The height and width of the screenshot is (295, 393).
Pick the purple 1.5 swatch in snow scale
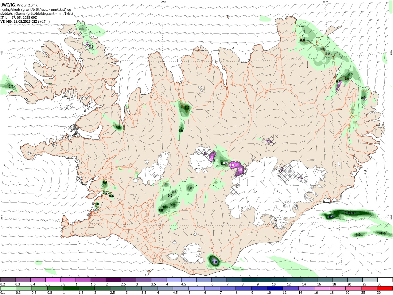(98, 280)
